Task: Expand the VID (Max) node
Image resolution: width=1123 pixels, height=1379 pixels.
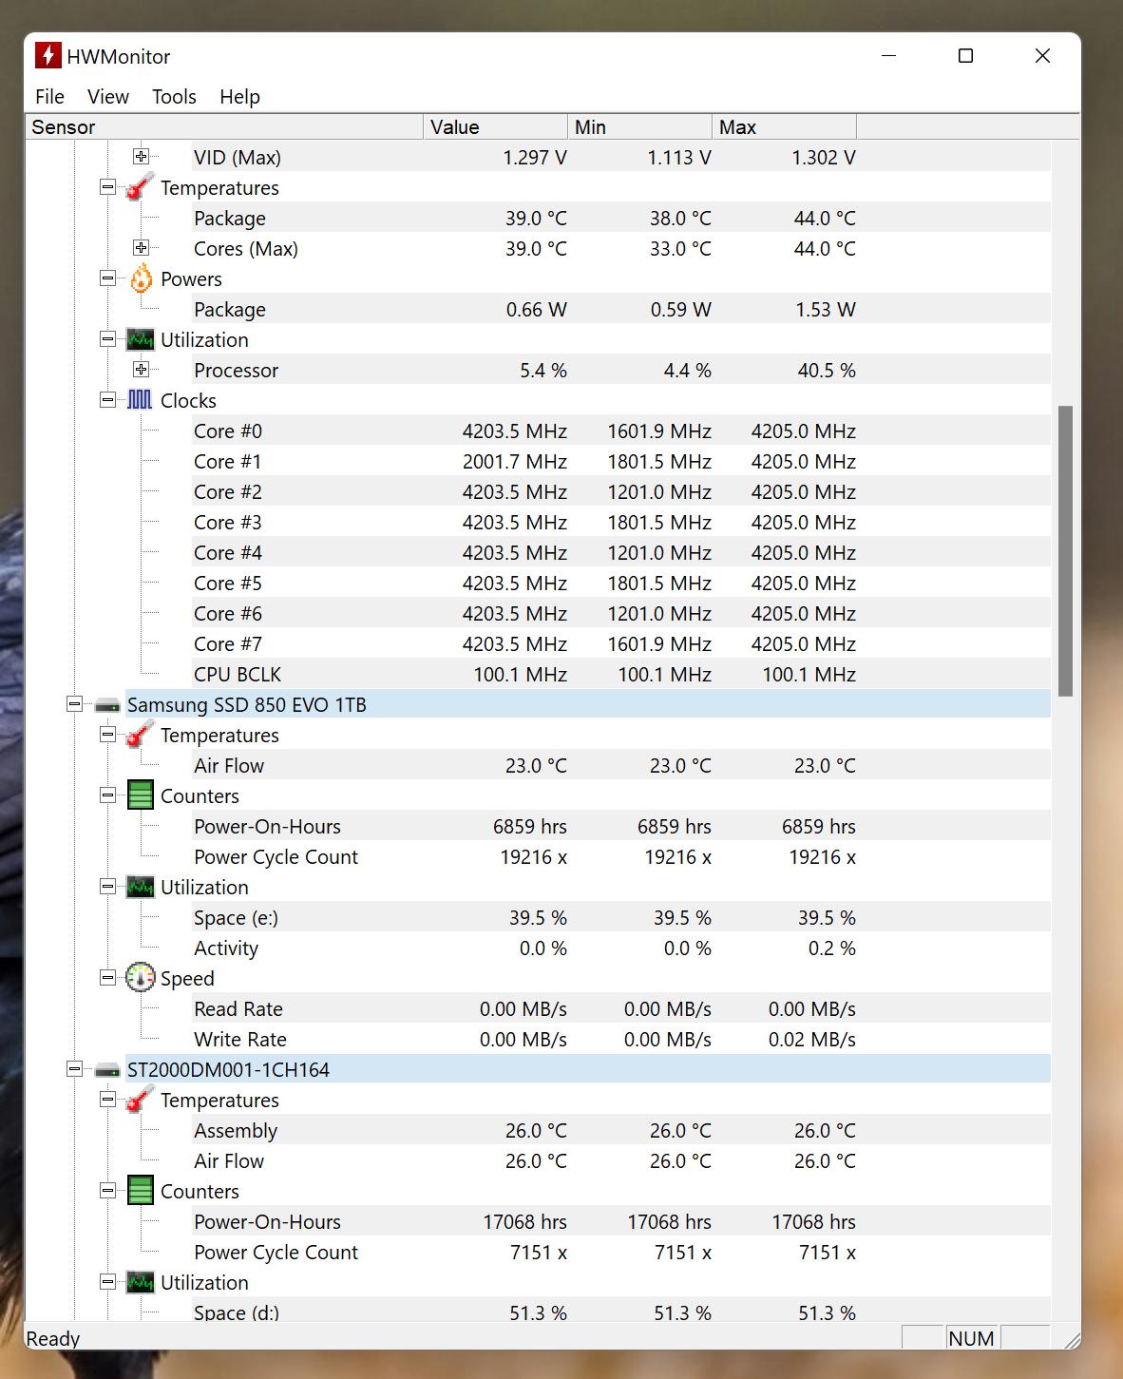Action: coord(141,156)
